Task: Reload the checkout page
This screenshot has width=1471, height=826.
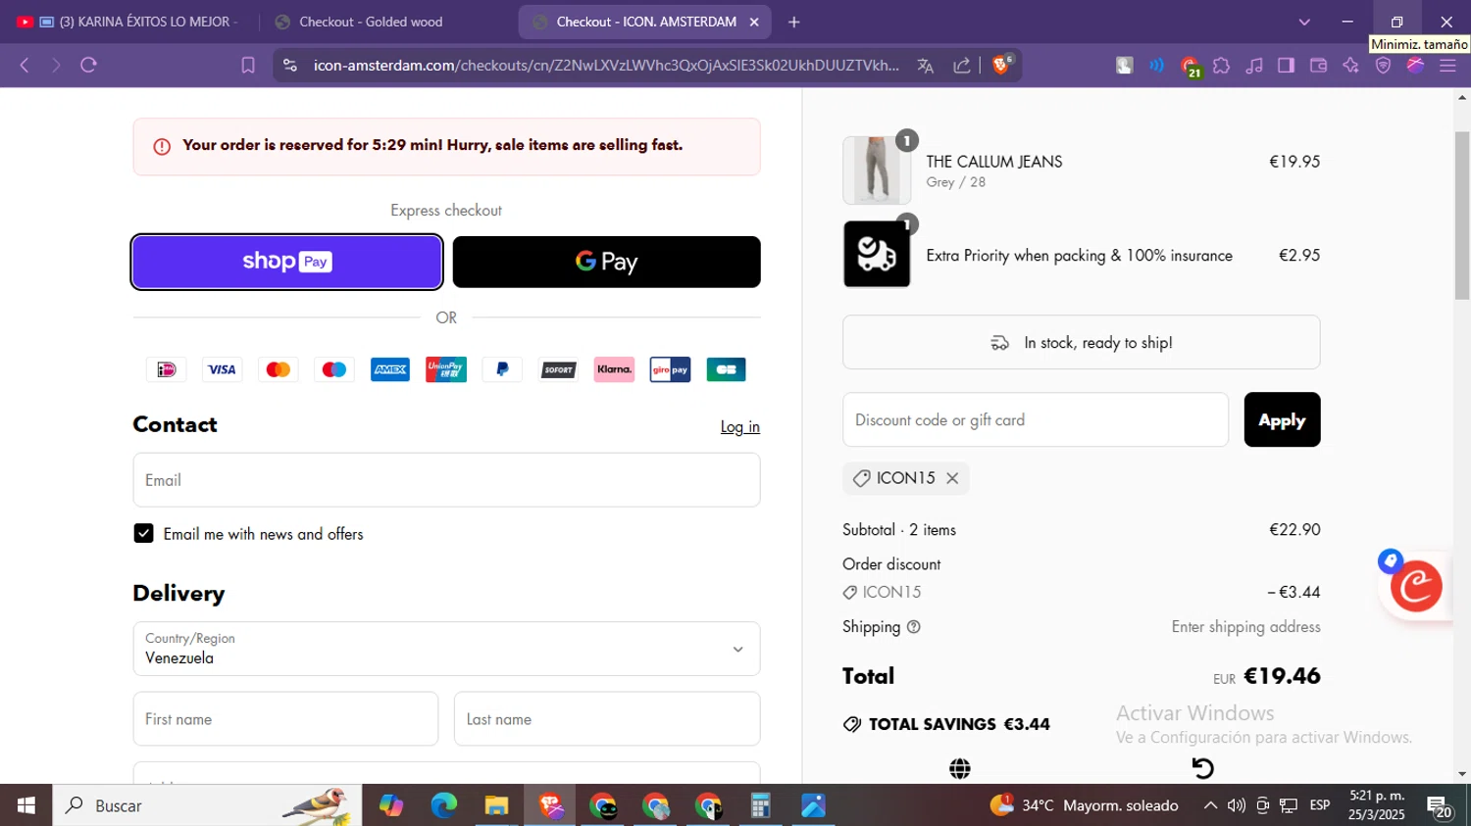Action: [x=89, y=66]
